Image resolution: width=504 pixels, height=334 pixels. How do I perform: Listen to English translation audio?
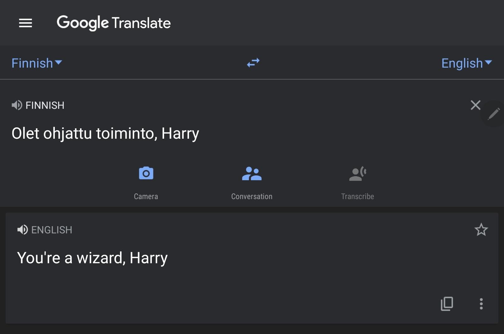coord(23,230)
